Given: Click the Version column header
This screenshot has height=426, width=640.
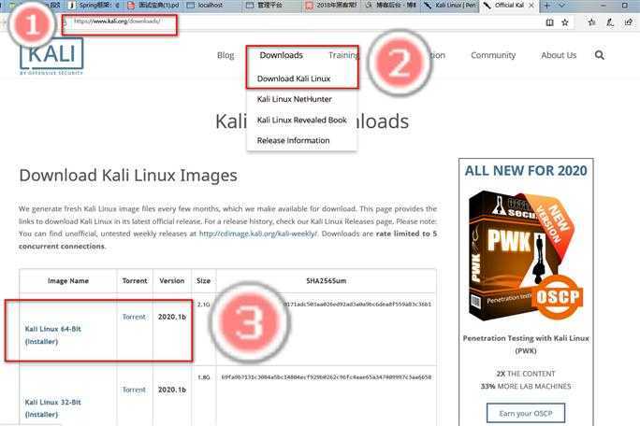Looking at the screenshot, I should point(172,281).
